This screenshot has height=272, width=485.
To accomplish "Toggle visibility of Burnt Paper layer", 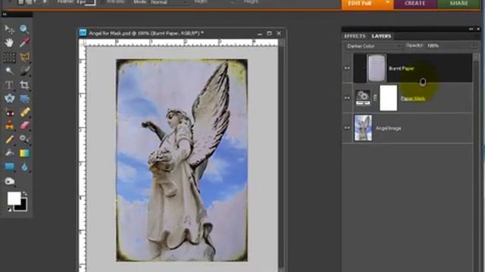I will [347, 68].
